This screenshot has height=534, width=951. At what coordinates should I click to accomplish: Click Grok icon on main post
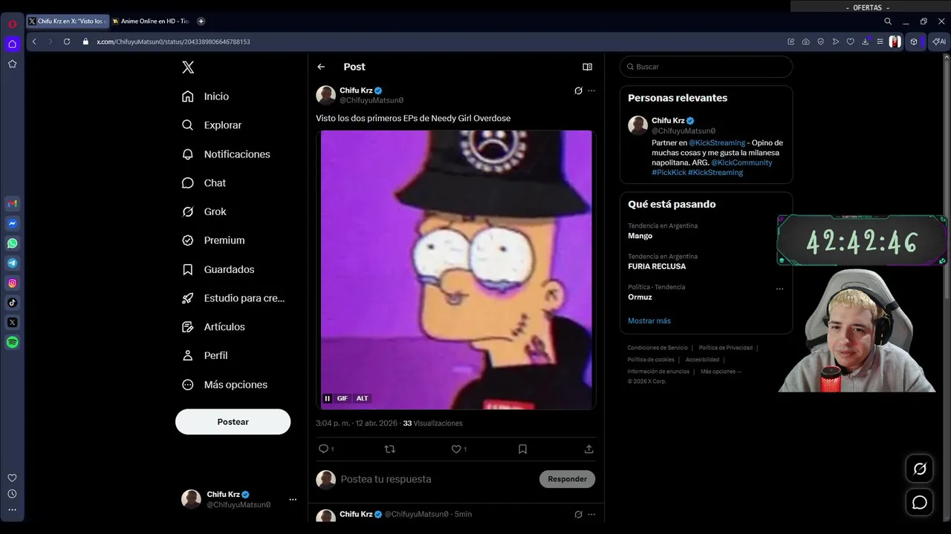pos(578,90)
